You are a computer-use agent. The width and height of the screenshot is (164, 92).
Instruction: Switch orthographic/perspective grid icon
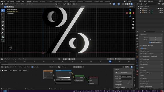[x=133, y=28]
